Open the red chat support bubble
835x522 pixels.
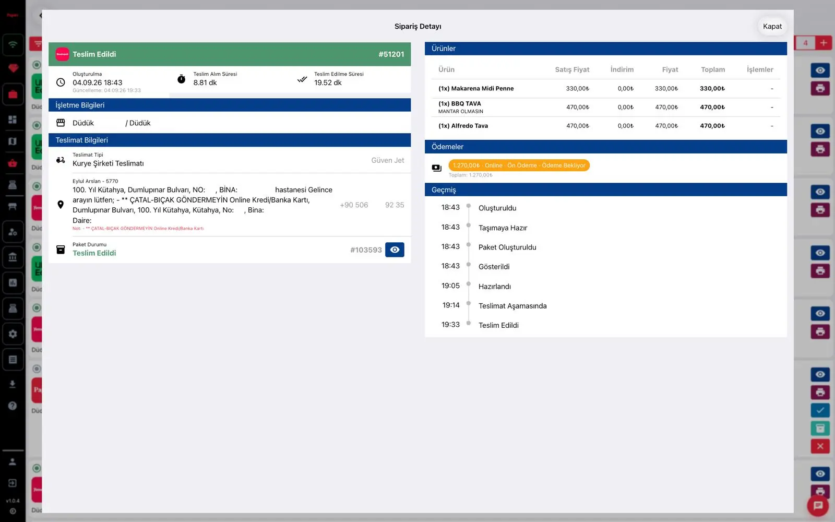point(818,505)
